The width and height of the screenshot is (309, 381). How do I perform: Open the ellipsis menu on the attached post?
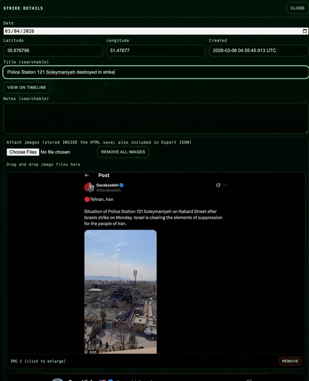(225, 185)
